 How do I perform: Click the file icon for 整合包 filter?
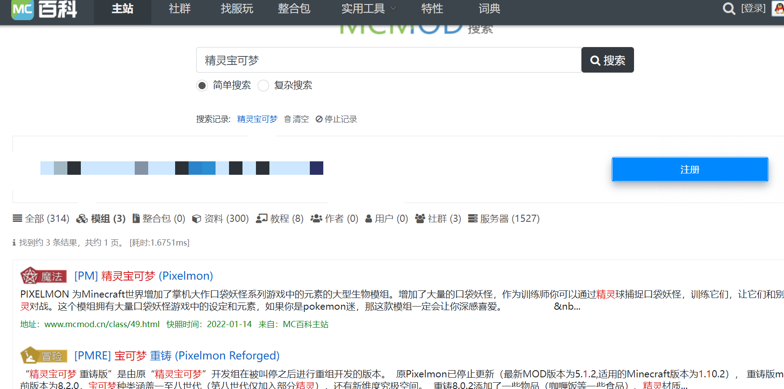[x=136, y=219]
